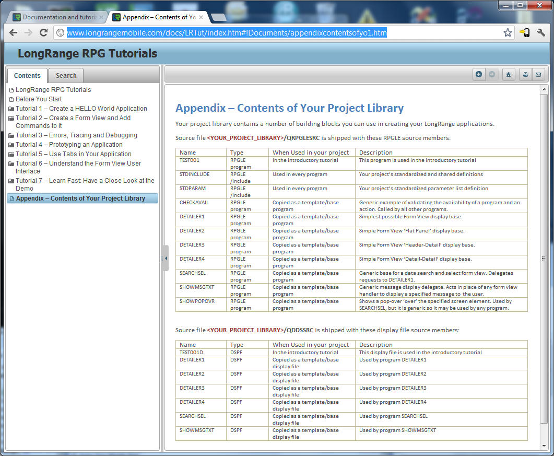Expand Tutorial 3 – Errors, Tracing and Debugging

point(76,135)
